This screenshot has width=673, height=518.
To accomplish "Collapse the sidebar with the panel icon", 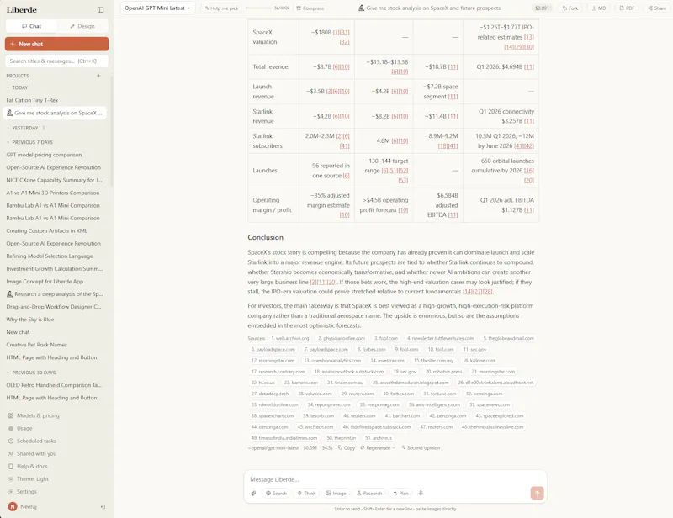I will (x=100, y=10).
